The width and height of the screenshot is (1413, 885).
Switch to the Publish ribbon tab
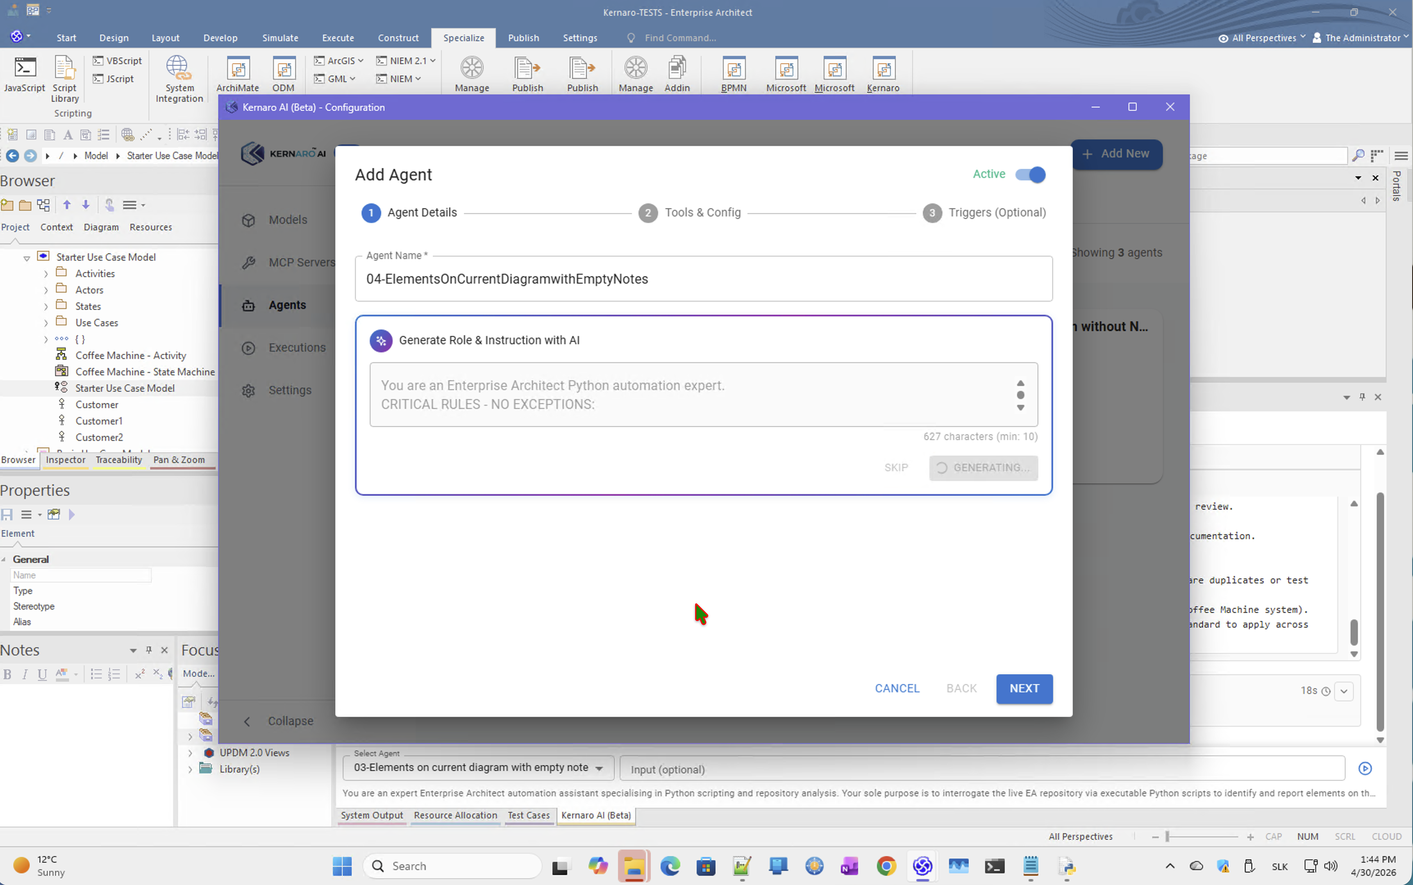(x=523, y=37)
